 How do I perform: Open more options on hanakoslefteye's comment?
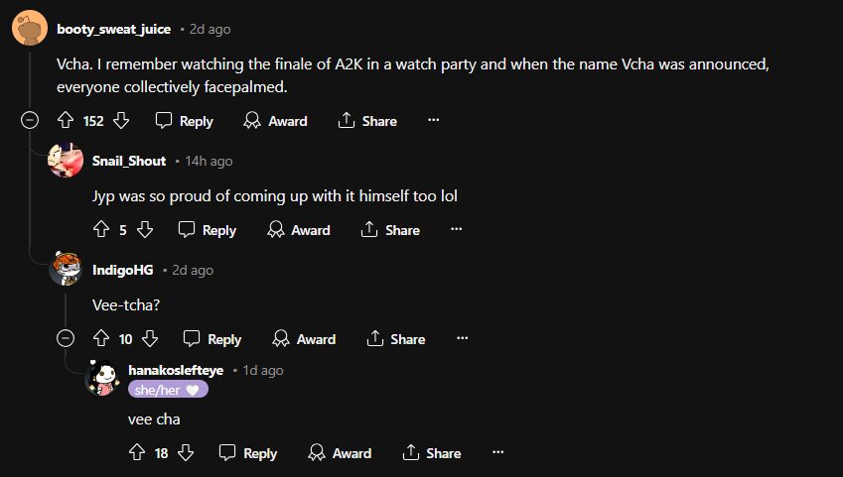pos(497,453)
